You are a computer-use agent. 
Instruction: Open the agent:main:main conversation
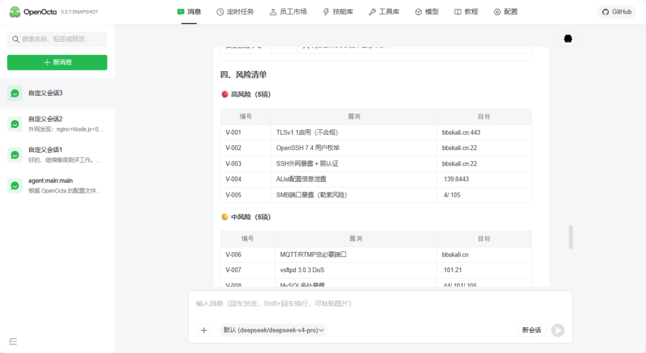click(57, 185)
